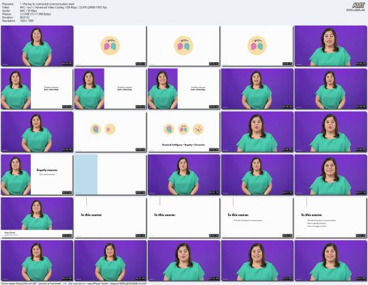368x285 pixels.
Task: Click the 'Filesize' label in the header
Action: (x=7, y=14)
